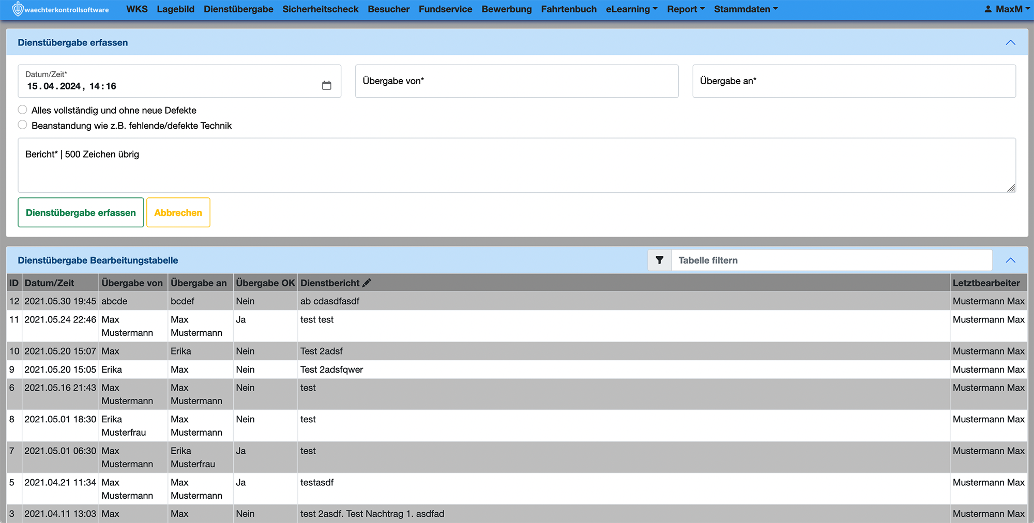Navigate to Sicherheitscheck
The image size is (1034, 523).
[321, 9]
